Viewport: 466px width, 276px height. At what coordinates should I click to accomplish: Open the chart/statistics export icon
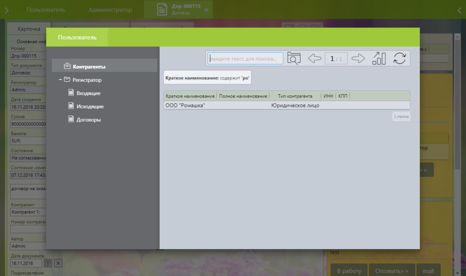[379, 58]
